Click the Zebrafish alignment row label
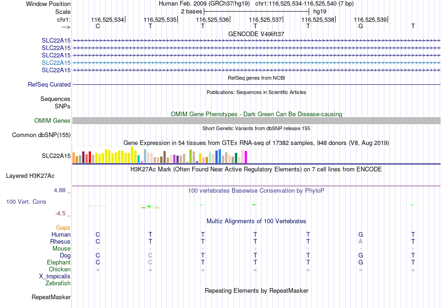 pyautogui.click(x=58, y=283)
